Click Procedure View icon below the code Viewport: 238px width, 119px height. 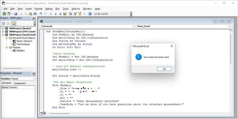(41, 113)
